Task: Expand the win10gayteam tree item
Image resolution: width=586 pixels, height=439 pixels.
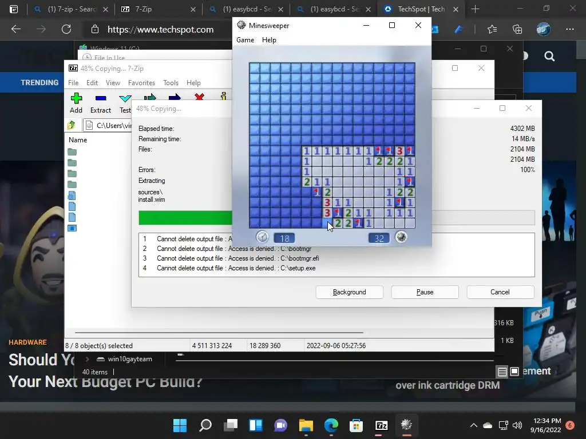Action: 87,359
